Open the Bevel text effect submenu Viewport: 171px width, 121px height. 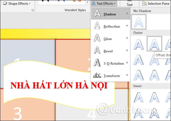(x=111, y=51)
